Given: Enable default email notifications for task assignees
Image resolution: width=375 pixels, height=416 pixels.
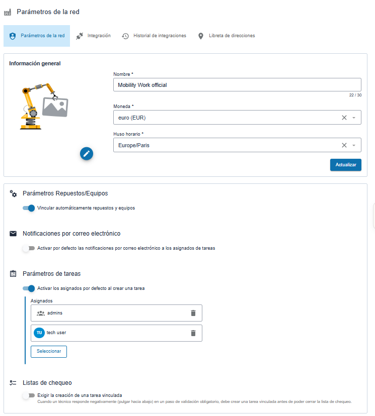Looking at the screenshot, I should pyautogui.click(x=29, y=248).
